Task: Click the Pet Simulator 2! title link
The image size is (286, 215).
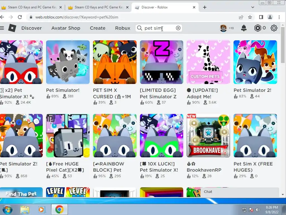Action: pos(252,90)
